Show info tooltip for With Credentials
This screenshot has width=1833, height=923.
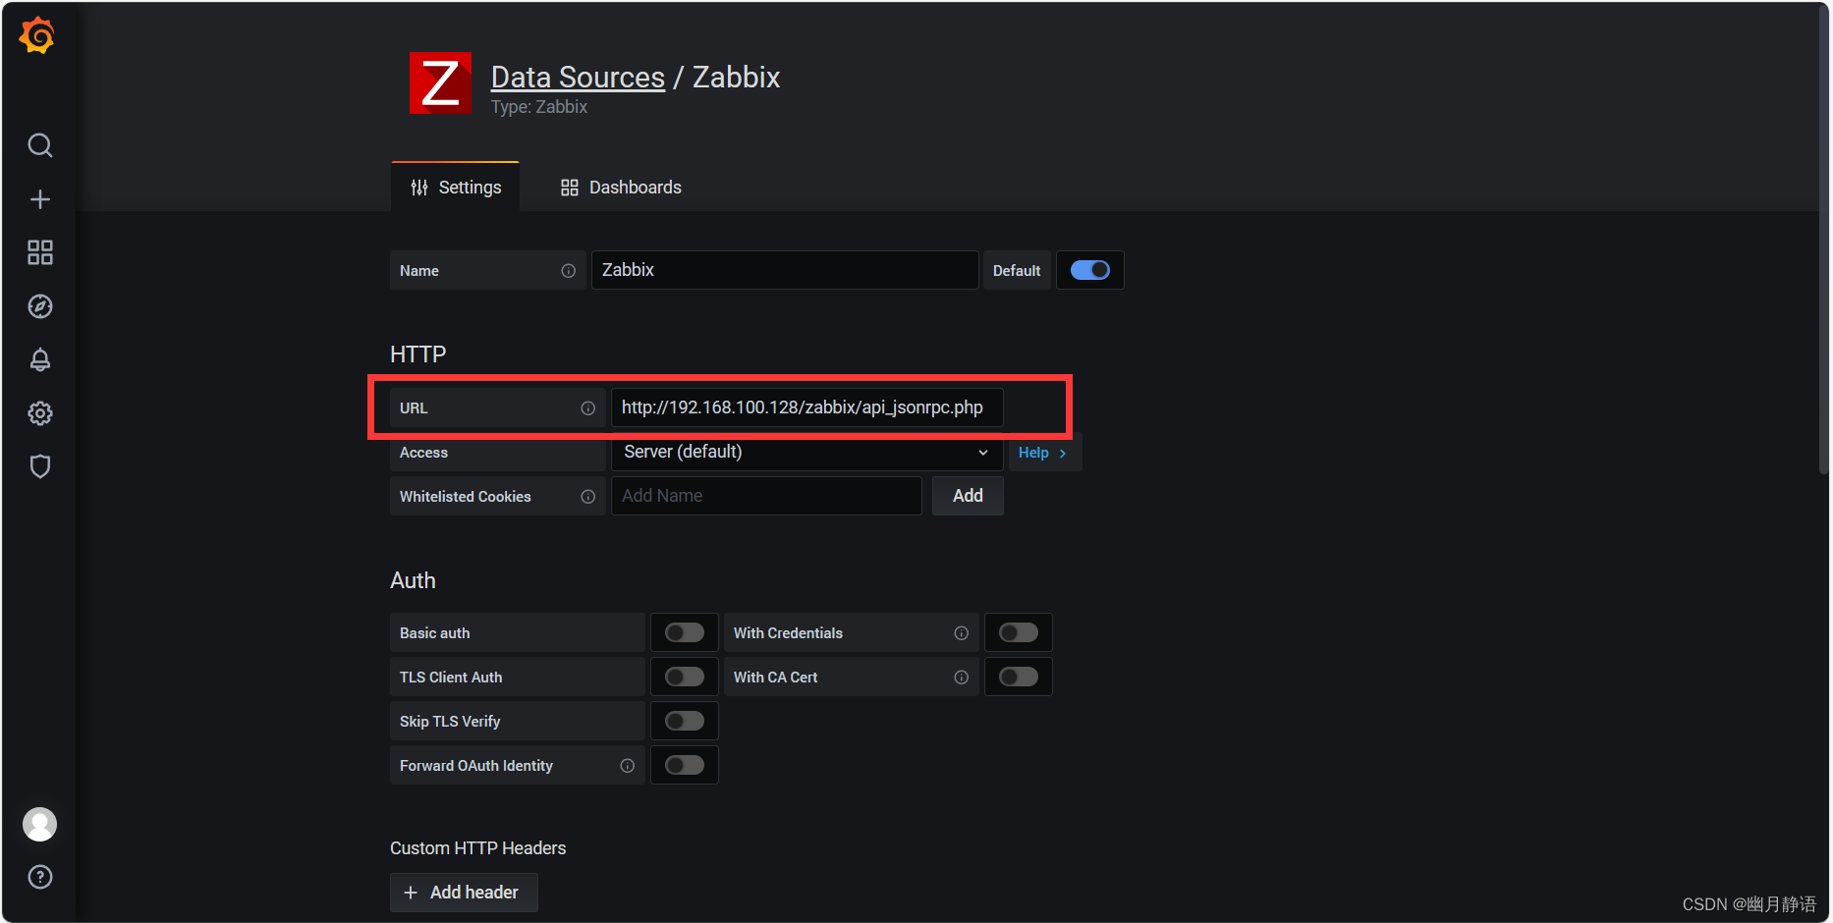(961, 633)
